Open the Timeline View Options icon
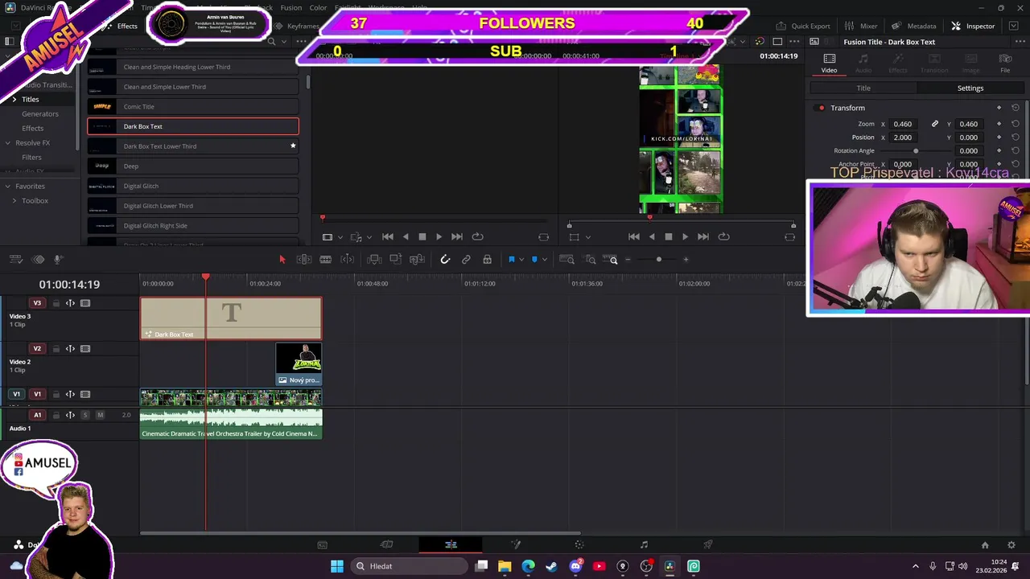 tap(15, 259)
